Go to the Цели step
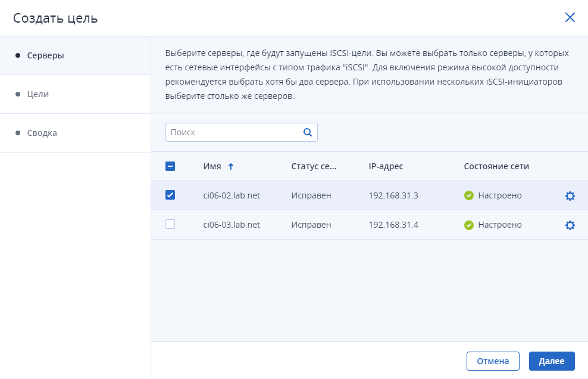 76,94
